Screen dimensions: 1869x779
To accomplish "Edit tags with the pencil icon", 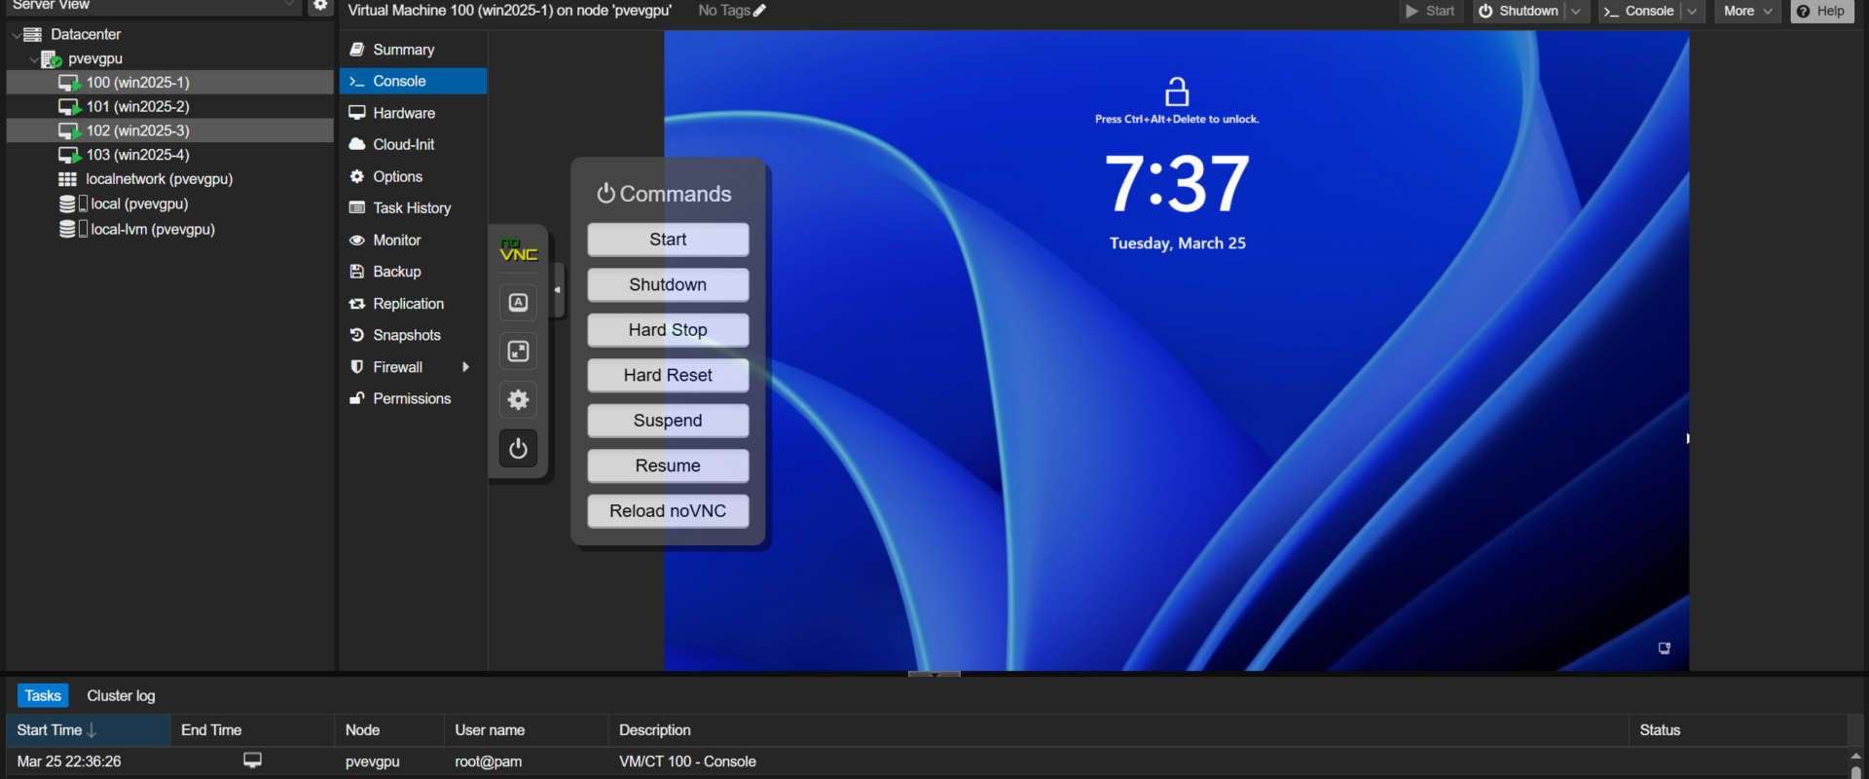I will pyautogui.click(x=760, y=11).
